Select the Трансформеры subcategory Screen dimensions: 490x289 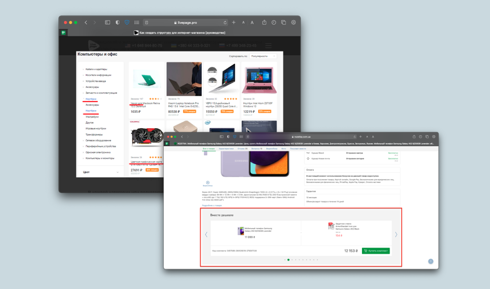(x=94, y=135)
